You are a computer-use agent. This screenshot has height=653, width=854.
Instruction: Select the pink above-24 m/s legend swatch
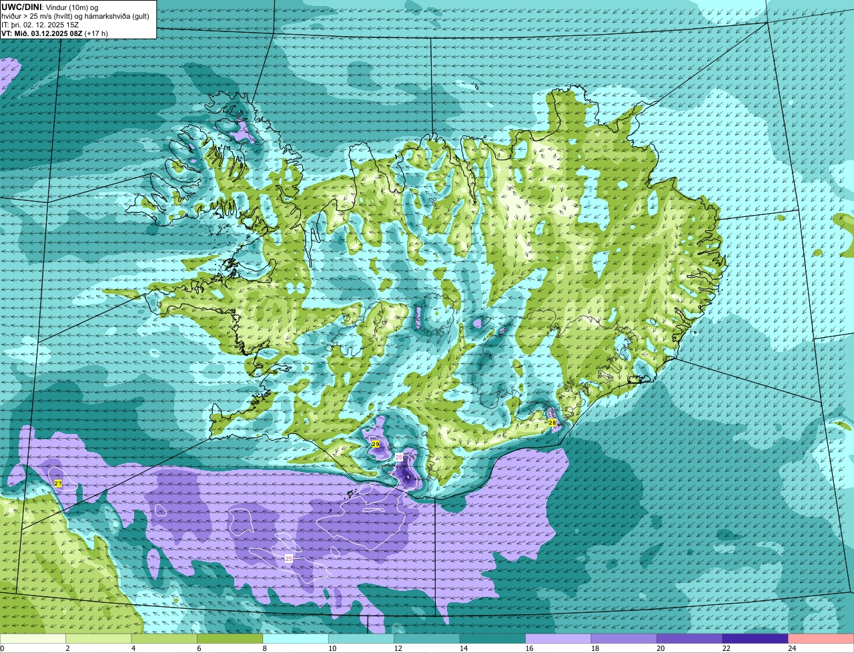pos(821,639)
